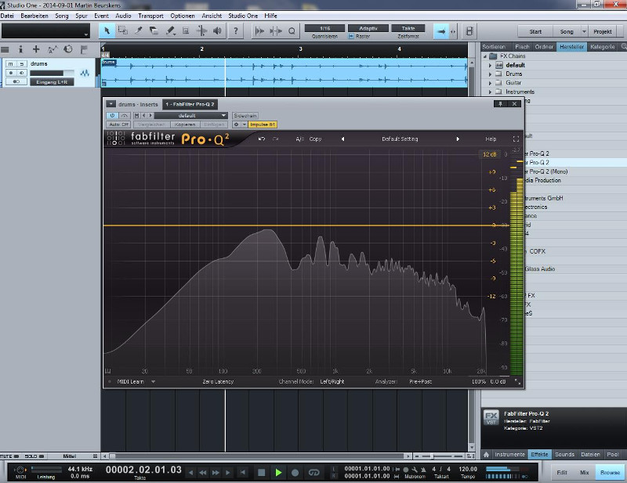Open Eingang L+R input selector
627x483 pixels.
point(52,82)
